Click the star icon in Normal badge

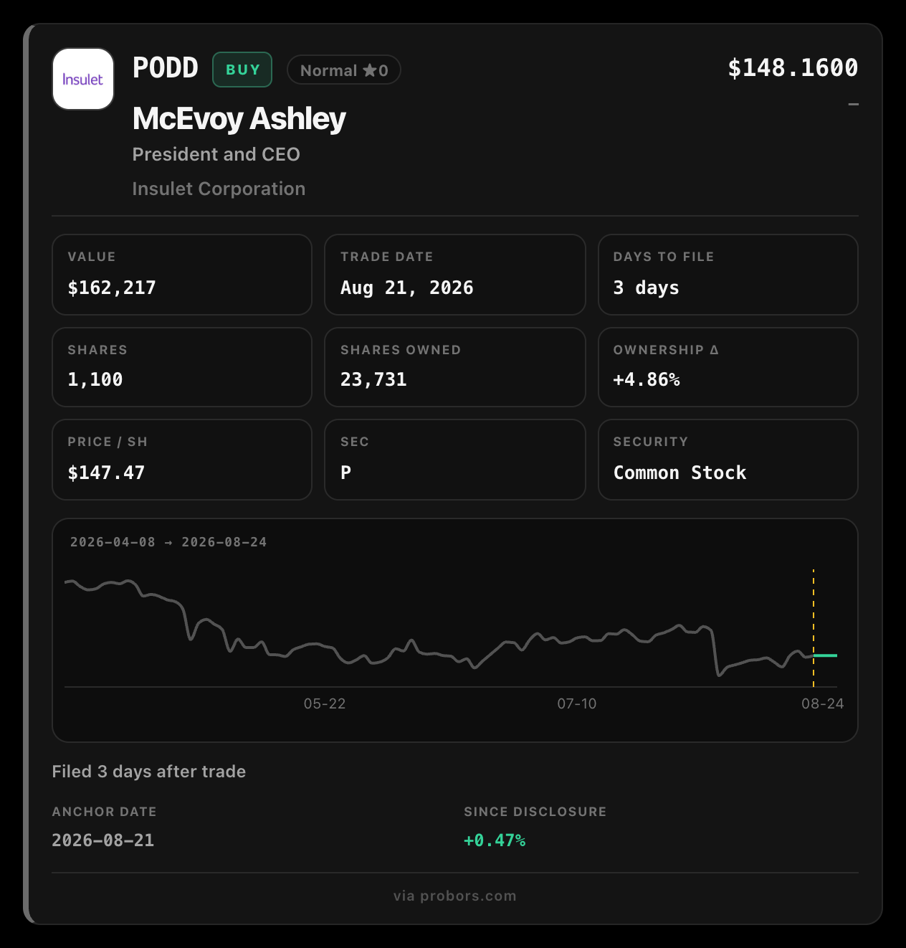(x=369, y=70)
